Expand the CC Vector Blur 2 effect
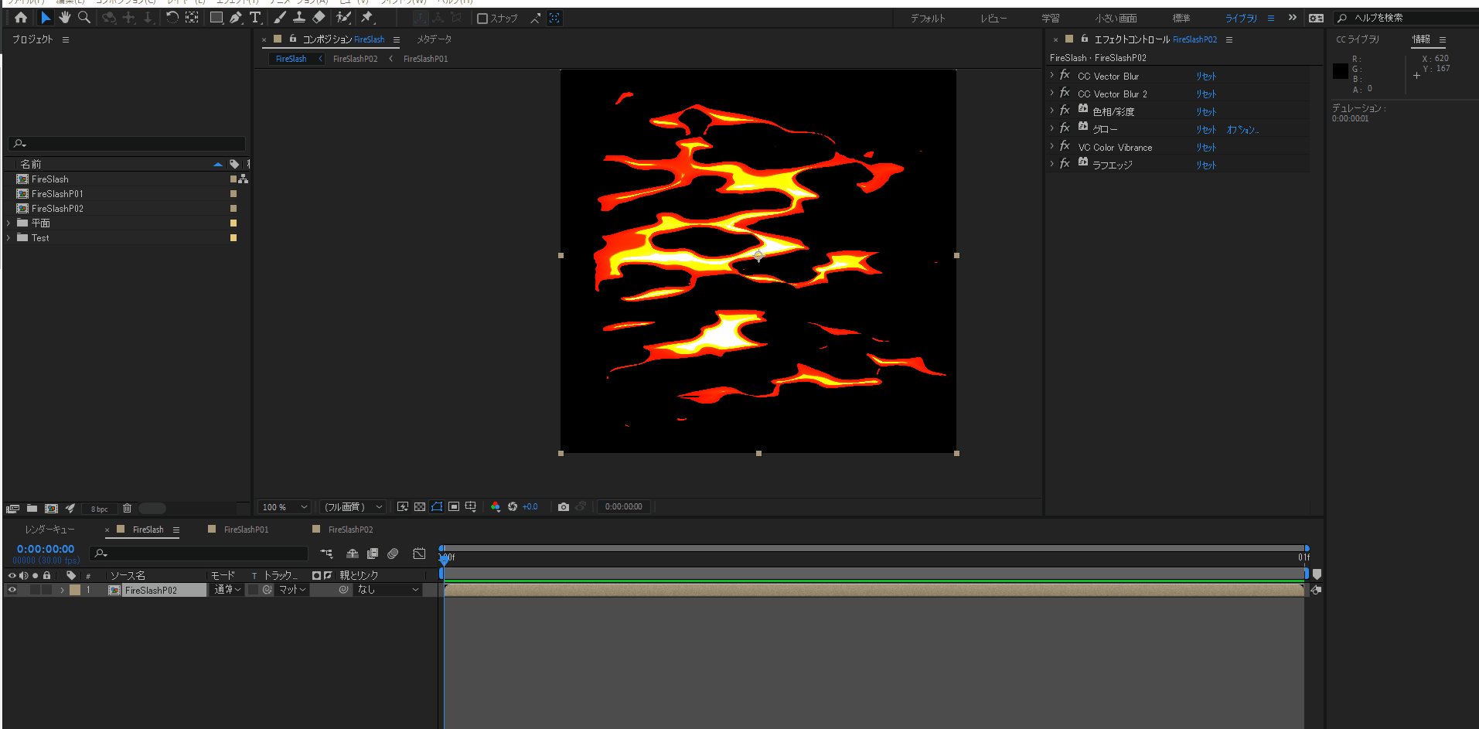This screenshot has height=729, width=1479. coord(1052,94)
